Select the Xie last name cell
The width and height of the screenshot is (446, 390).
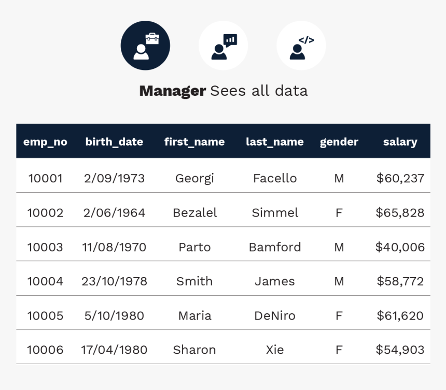click(x=275, y=350)
